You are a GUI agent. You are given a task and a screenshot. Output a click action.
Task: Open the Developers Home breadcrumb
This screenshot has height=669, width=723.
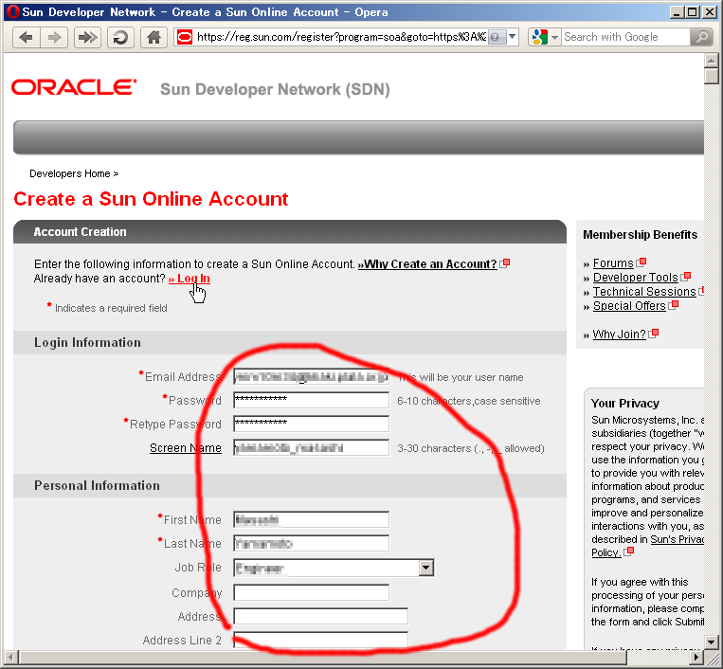click(x=69, y=173)
